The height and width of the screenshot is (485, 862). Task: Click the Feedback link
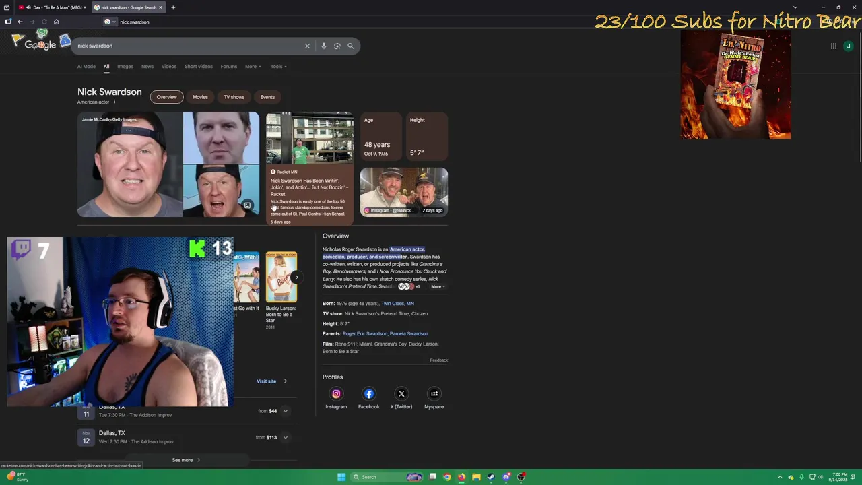[438, 360]
